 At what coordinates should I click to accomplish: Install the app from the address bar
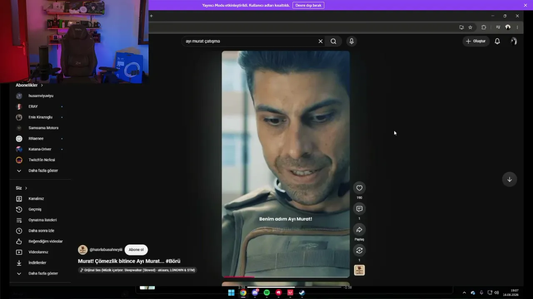(x=461, y=27)
